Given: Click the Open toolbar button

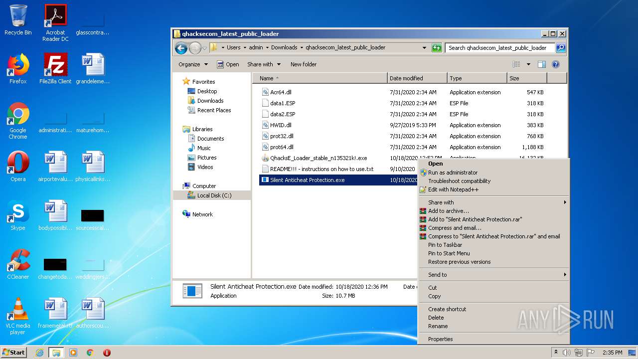Looking at the screenshot, I should pyautogui.click(x=228, y=64).
